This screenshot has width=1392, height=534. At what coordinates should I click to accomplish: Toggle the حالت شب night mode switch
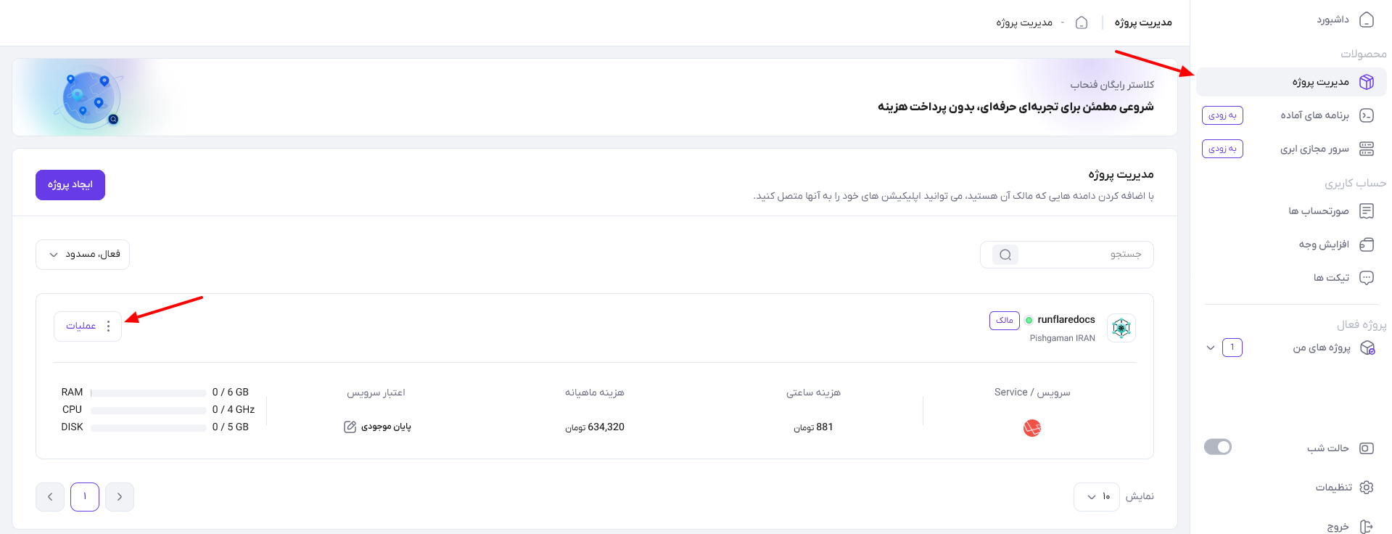[x=1218, y=447]
